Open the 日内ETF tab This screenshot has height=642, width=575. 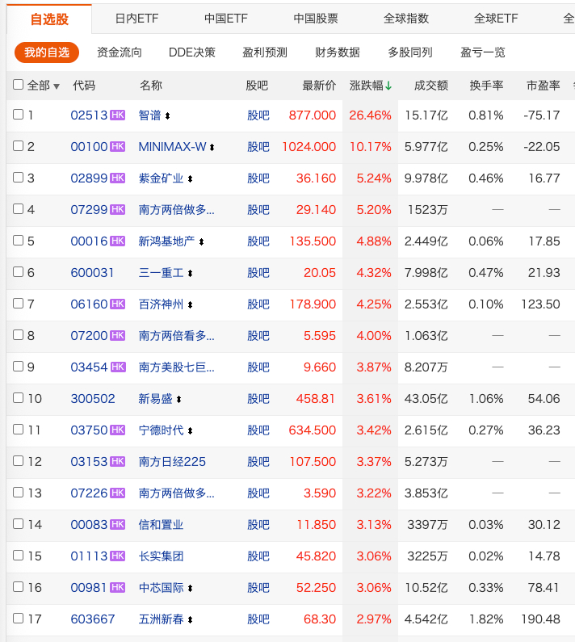136,19
